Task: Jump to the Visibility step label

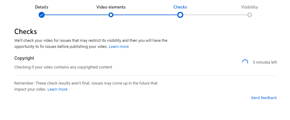Action: tap(250, 7)
